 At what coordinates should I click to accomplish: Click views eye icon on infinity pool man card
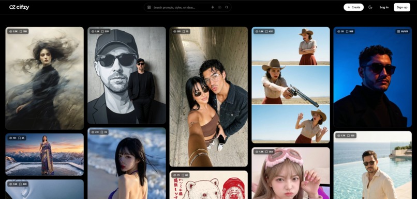(x=339, y=136)
